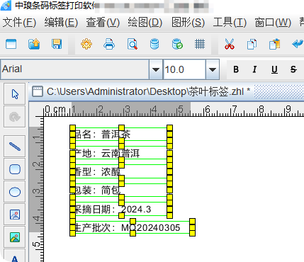Viewport: 304px width, 262px height.
Task: Select the Line drawing tool
Action: pos(15,147)
